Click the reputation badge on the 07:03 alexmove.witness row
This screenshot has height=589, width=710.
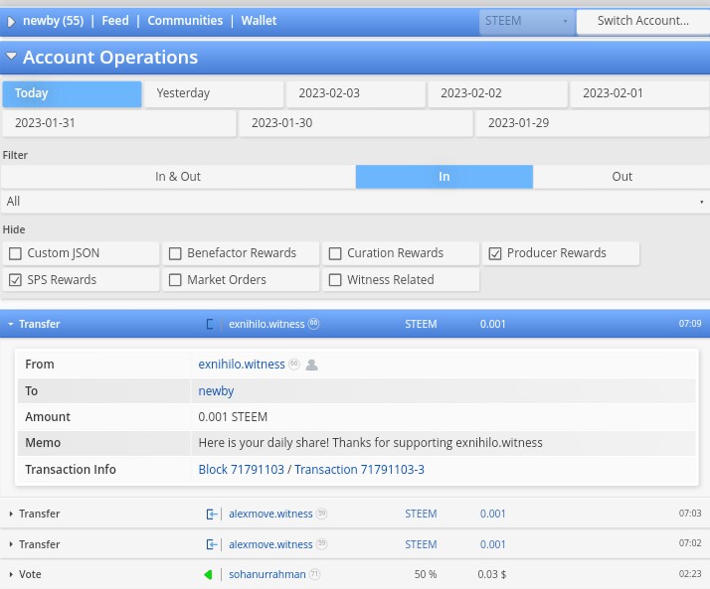(x=321, y=514)
